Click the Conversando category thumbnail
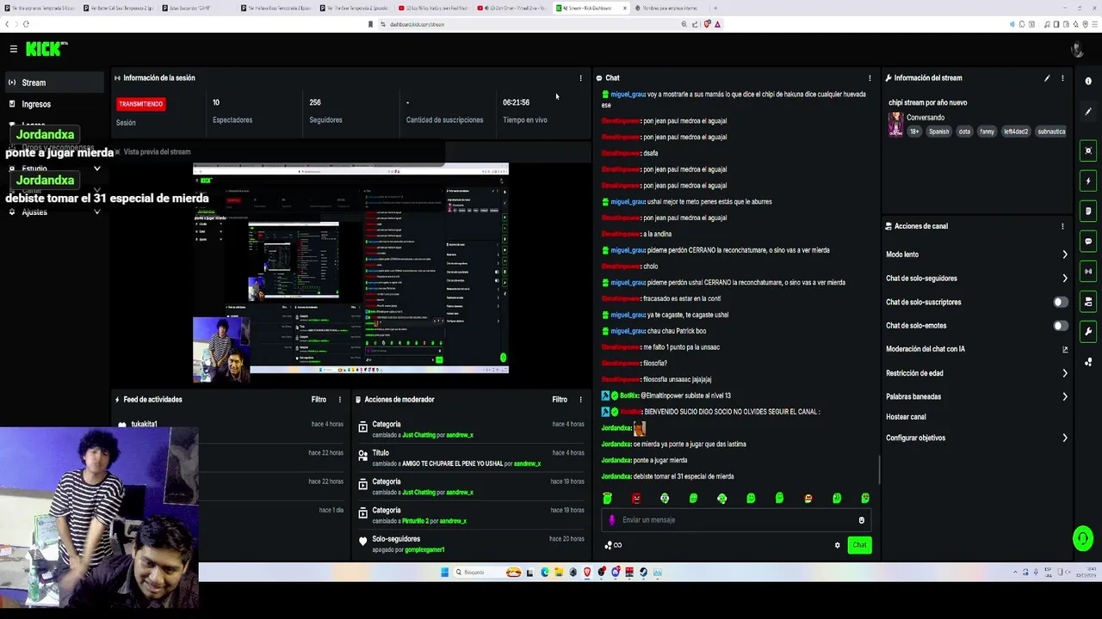Image resolution: width=1102 pixels, height=619 pixels. pos(895,125)
